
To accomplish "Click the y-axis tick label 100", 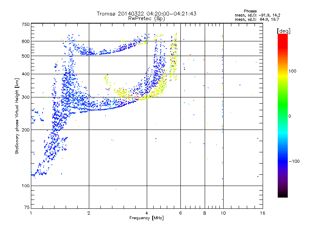I will pyautogui.click(x=25, y=186).
